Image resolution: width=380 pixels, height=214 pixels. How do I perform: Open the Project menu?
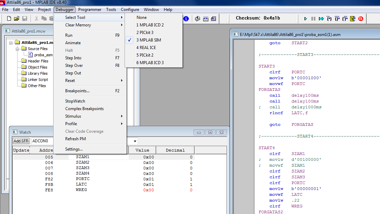click(44, 10)
